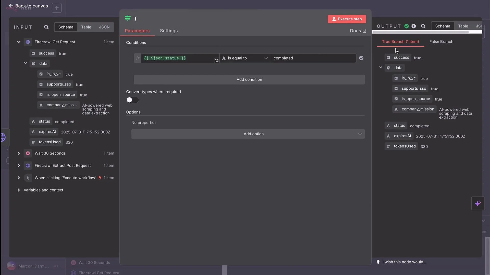
Task: Click the Execute workflow trigger cursor icon
Action: (28, 178)
